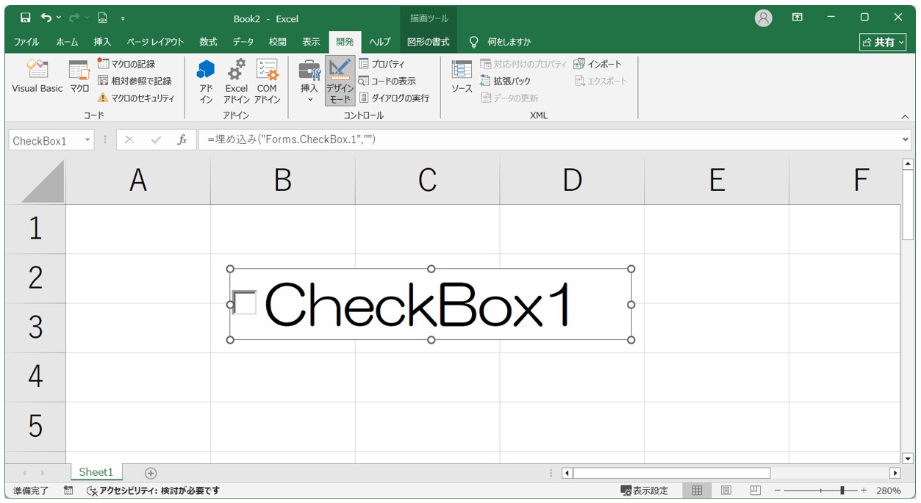Open Customize Quick Access Toolbar dropdown
The height and width of the screenshot is (503, 921).
coord(122,18)
